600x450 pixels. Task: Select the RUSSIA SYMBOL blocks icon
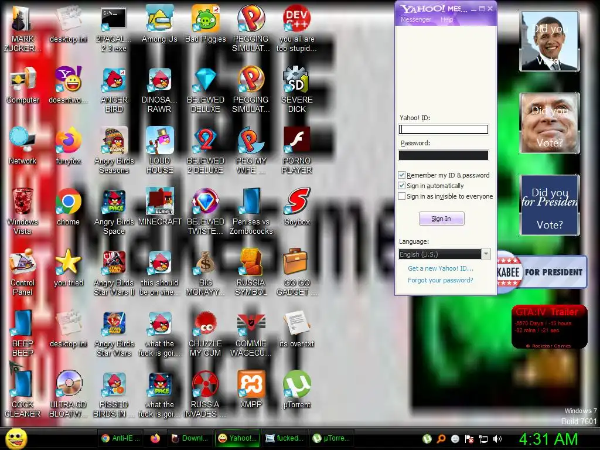251,272
